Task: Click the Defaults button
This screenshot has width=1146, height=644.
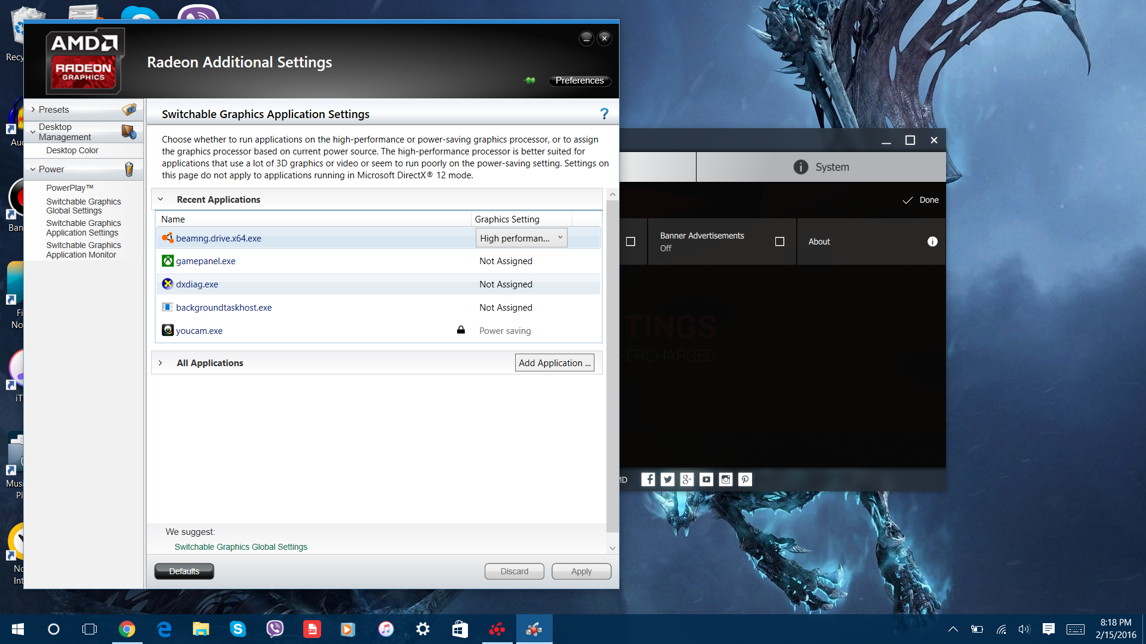Action: pos(184,571)
